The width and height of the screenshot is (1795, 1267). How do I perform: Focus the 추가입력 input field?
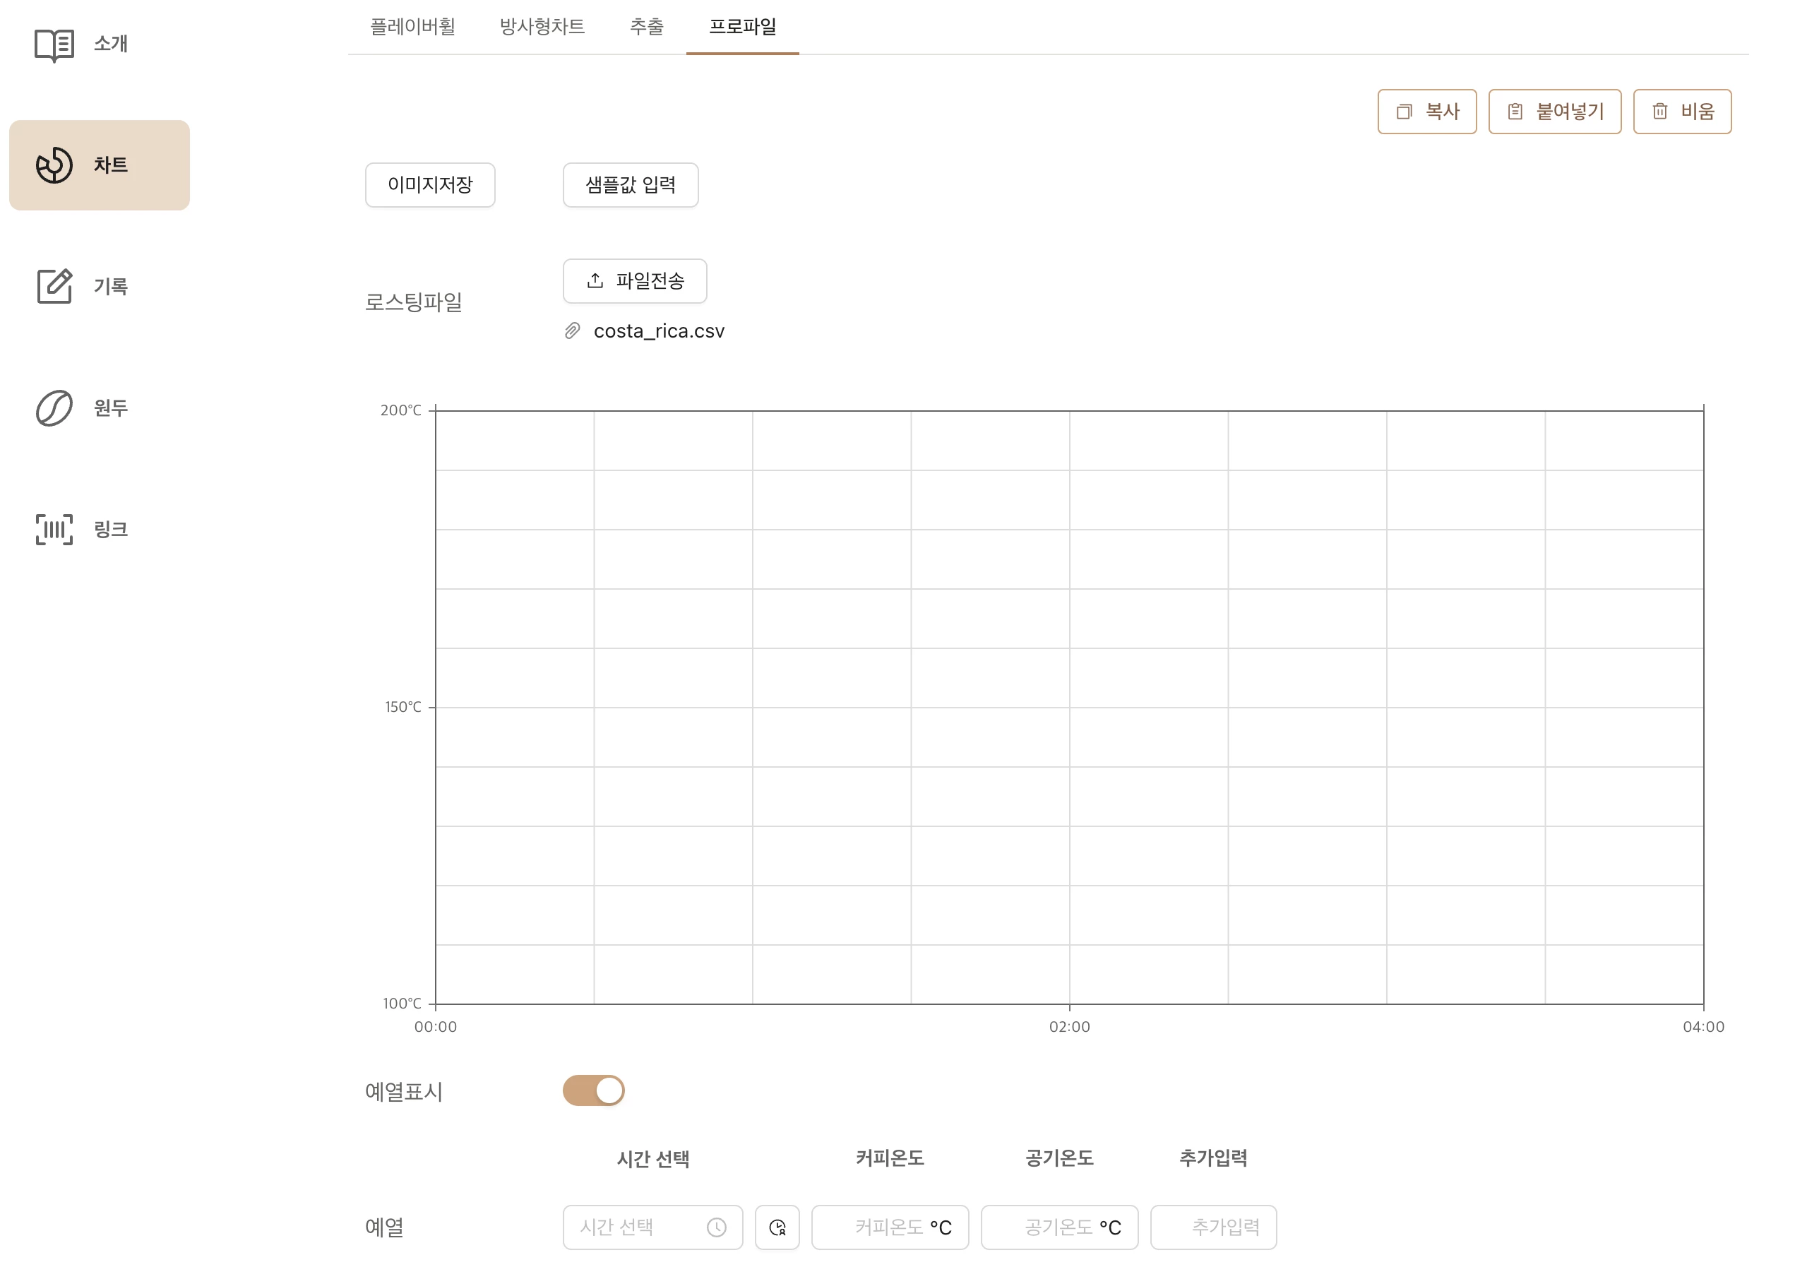(x=1213, y=1227)
